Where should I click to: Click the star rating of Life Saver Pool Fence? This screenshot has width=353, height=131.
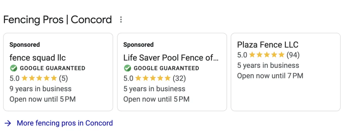(153, 78)
